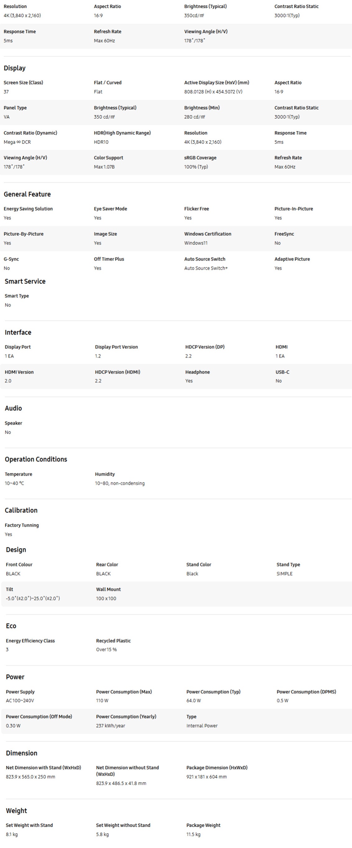Select the Interface section heading
This screenshot has width=352, height=848.
18,332
